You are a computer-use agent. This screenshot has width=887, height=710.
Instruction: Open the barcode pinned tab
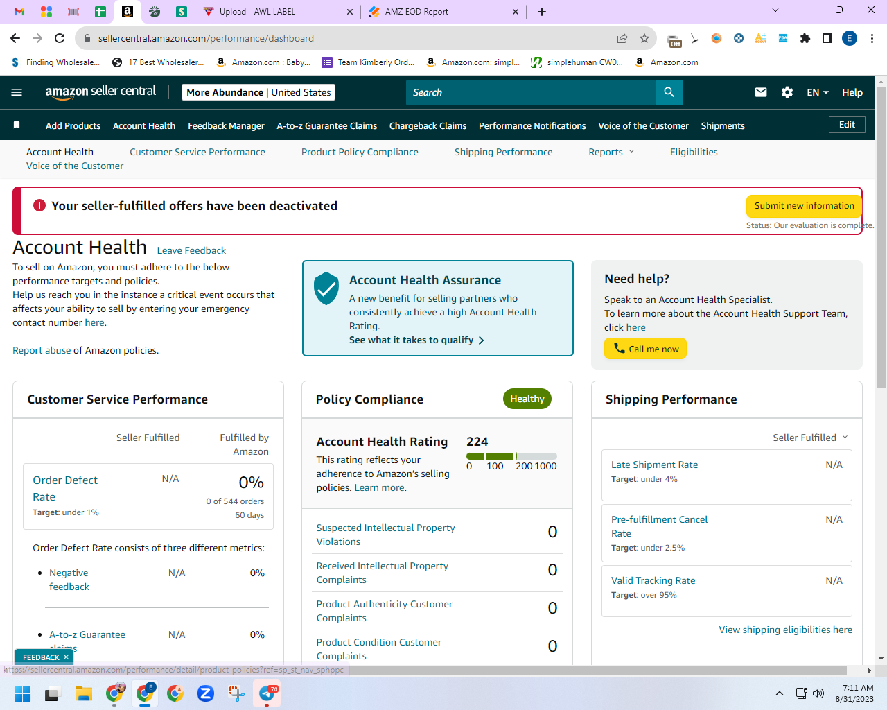tap(73, 11)
